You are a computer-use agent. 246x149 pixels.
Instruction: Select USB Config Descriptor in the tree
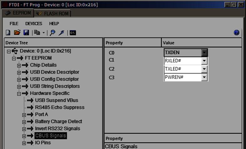[54, 79]
